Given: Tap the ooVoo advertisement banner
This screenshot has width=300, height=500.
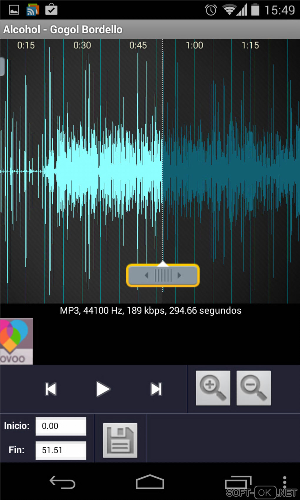Looking at the screenshot, I should tap(16, 341).
